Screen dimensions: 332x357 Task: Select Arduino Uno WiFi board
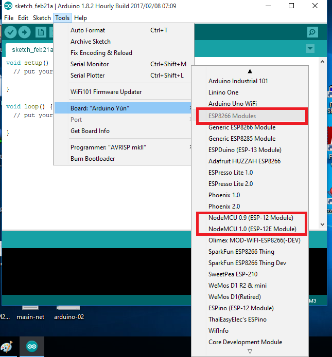[x=250, y=104]
